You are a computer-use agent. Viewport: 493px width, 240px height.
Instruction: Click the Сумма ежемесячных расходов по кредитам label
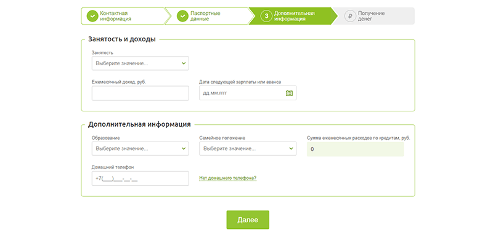coord(359,138)
